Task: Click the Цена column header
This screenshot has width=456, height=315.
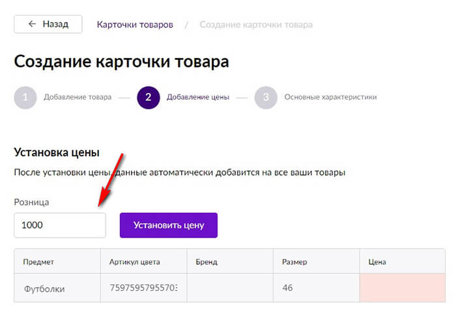Action: point(377,262)
